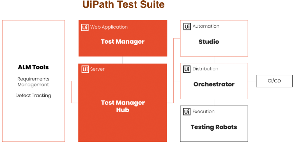Click the Studio box title
Screen dimensions: 294x144
point(209,42)
